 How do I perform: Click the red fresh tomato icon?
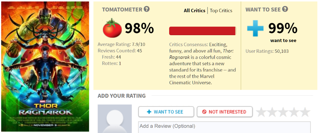[x=112, y=28]
